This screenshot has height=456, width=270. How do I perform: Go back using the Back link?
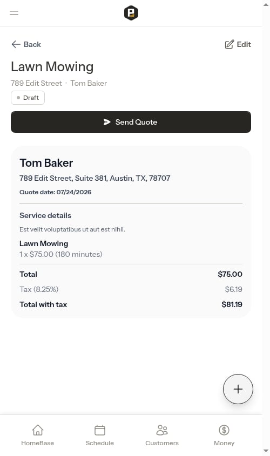tap(26, 44)
